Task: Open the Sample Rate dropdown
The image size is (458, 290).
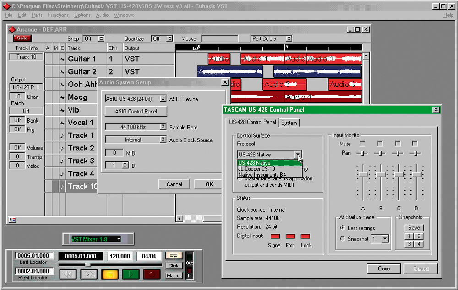Action: [163, 127]
